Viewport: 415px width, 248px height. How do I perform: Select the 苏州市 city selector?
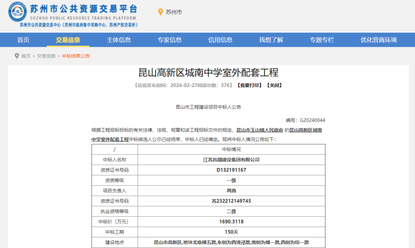click(174, 12)
